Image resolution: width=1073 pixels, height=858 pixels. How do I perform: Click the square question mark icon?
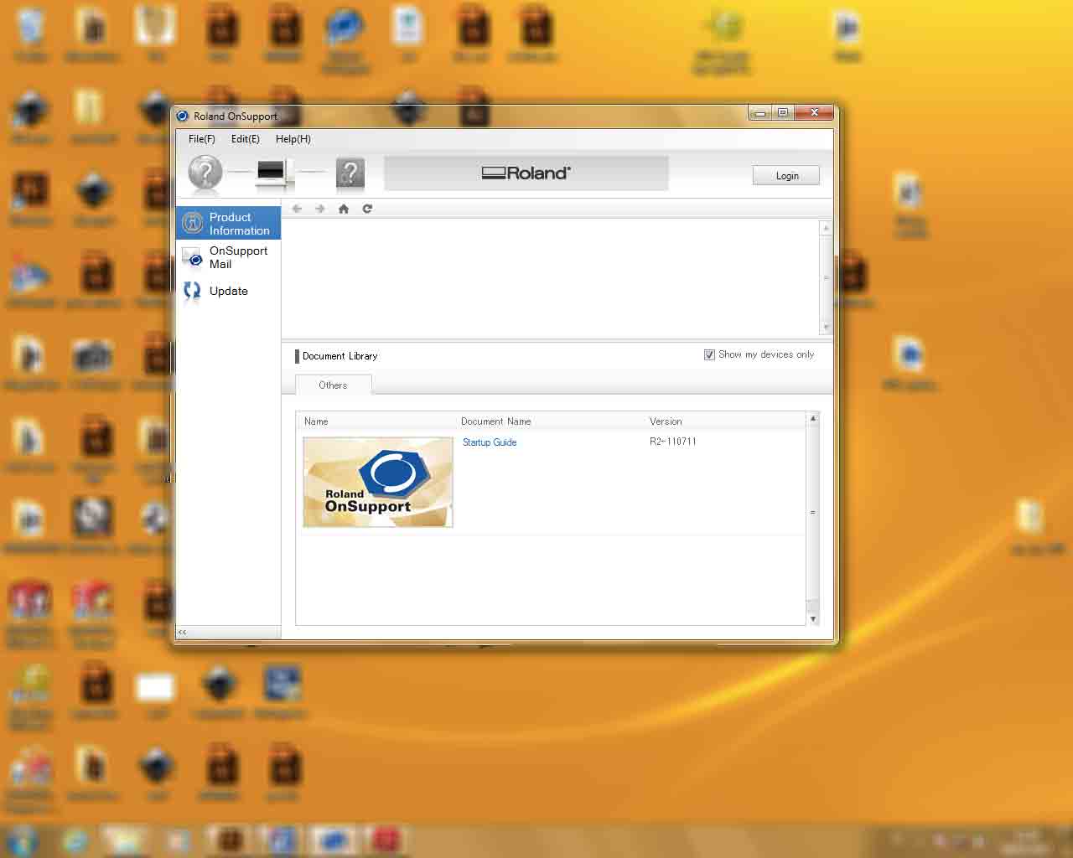click(350, 173)
